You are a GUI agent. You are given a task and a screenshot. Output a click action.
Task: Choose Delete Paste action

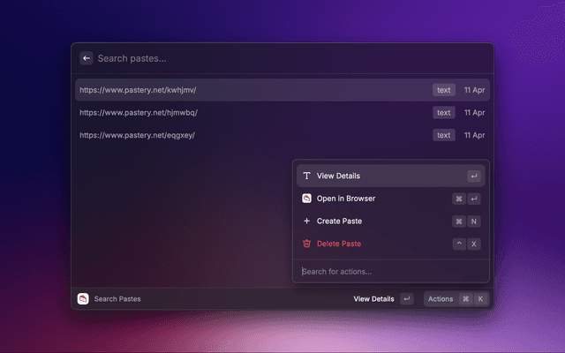click(339, 244)
